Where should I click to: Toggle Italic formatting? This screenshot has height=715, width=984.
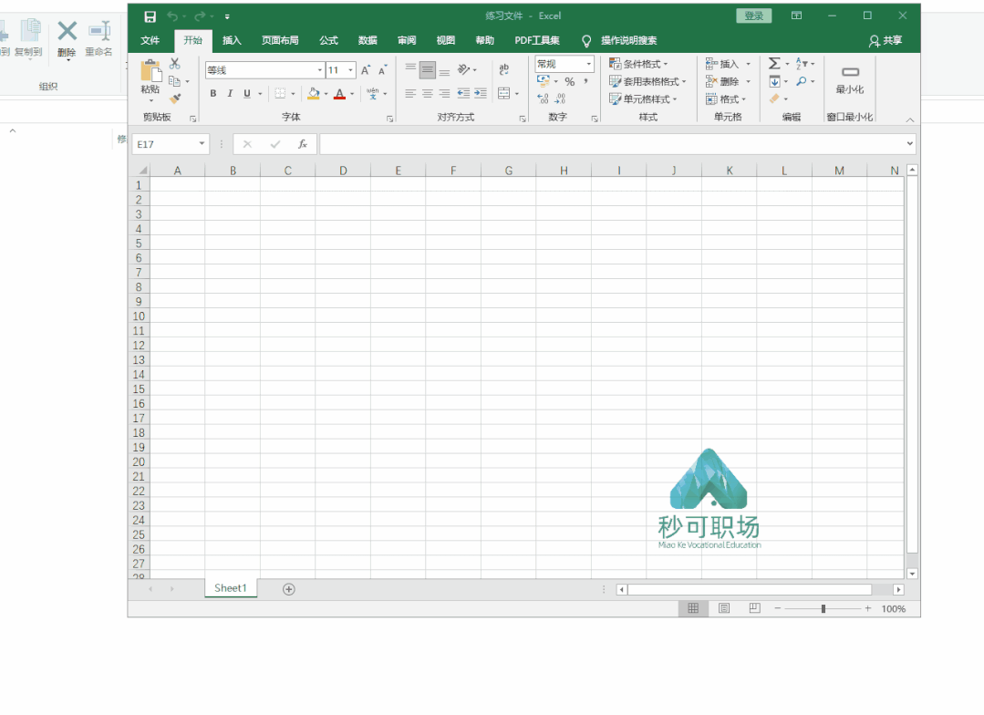(x=230, y=94)
